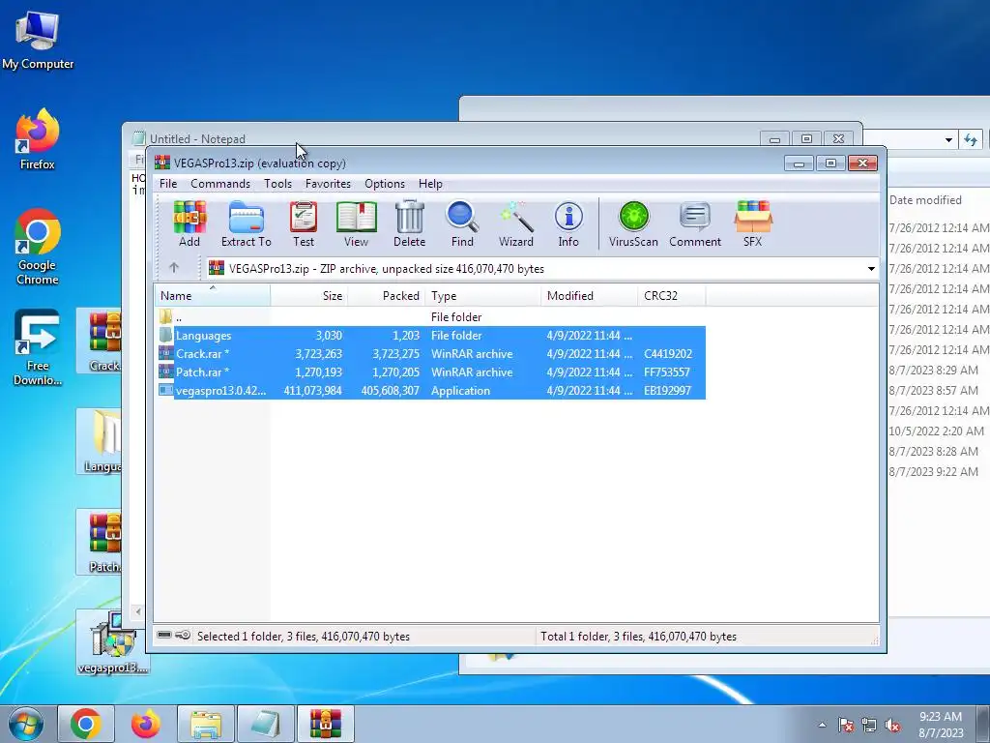The image size is (990, 743).
Task: Select the Languages folder on the desktop
Action: tap(100, 441)
